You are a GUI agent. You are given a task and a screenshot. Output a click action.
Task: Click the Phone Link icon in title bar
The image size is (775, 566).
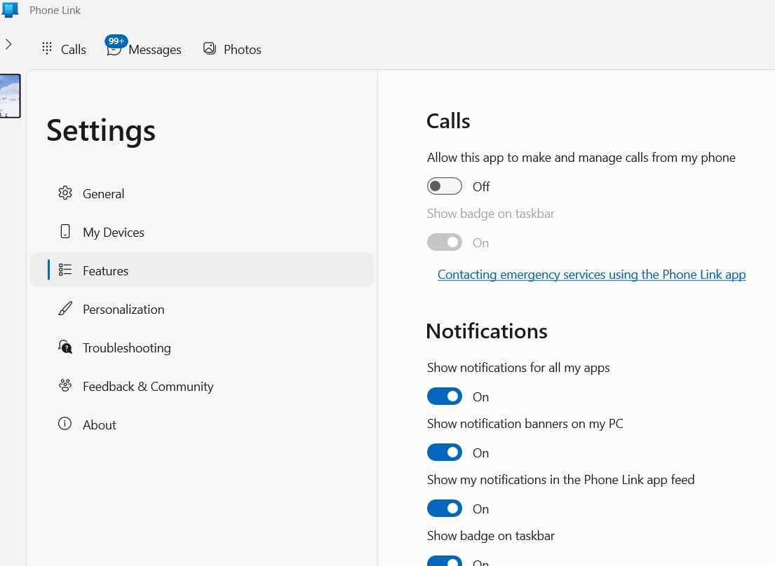pos(10,10)
